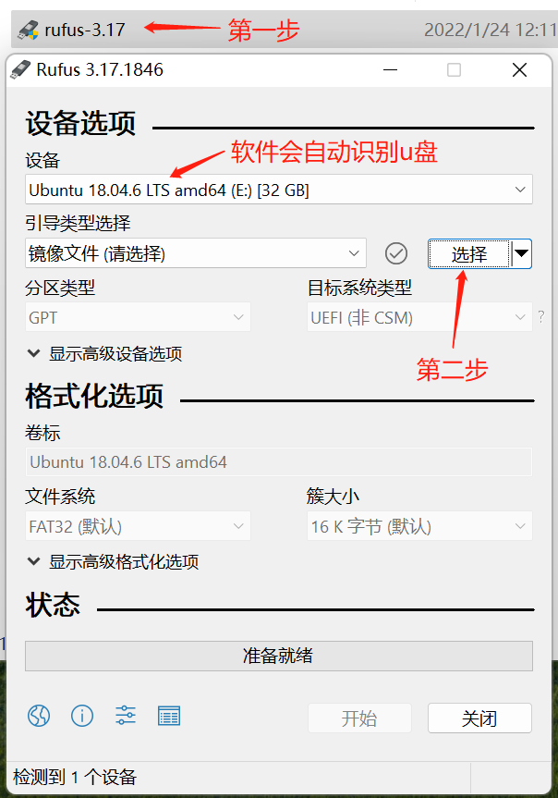Open the language globe icon
558x798 pixels.
[x=39, y=716]
